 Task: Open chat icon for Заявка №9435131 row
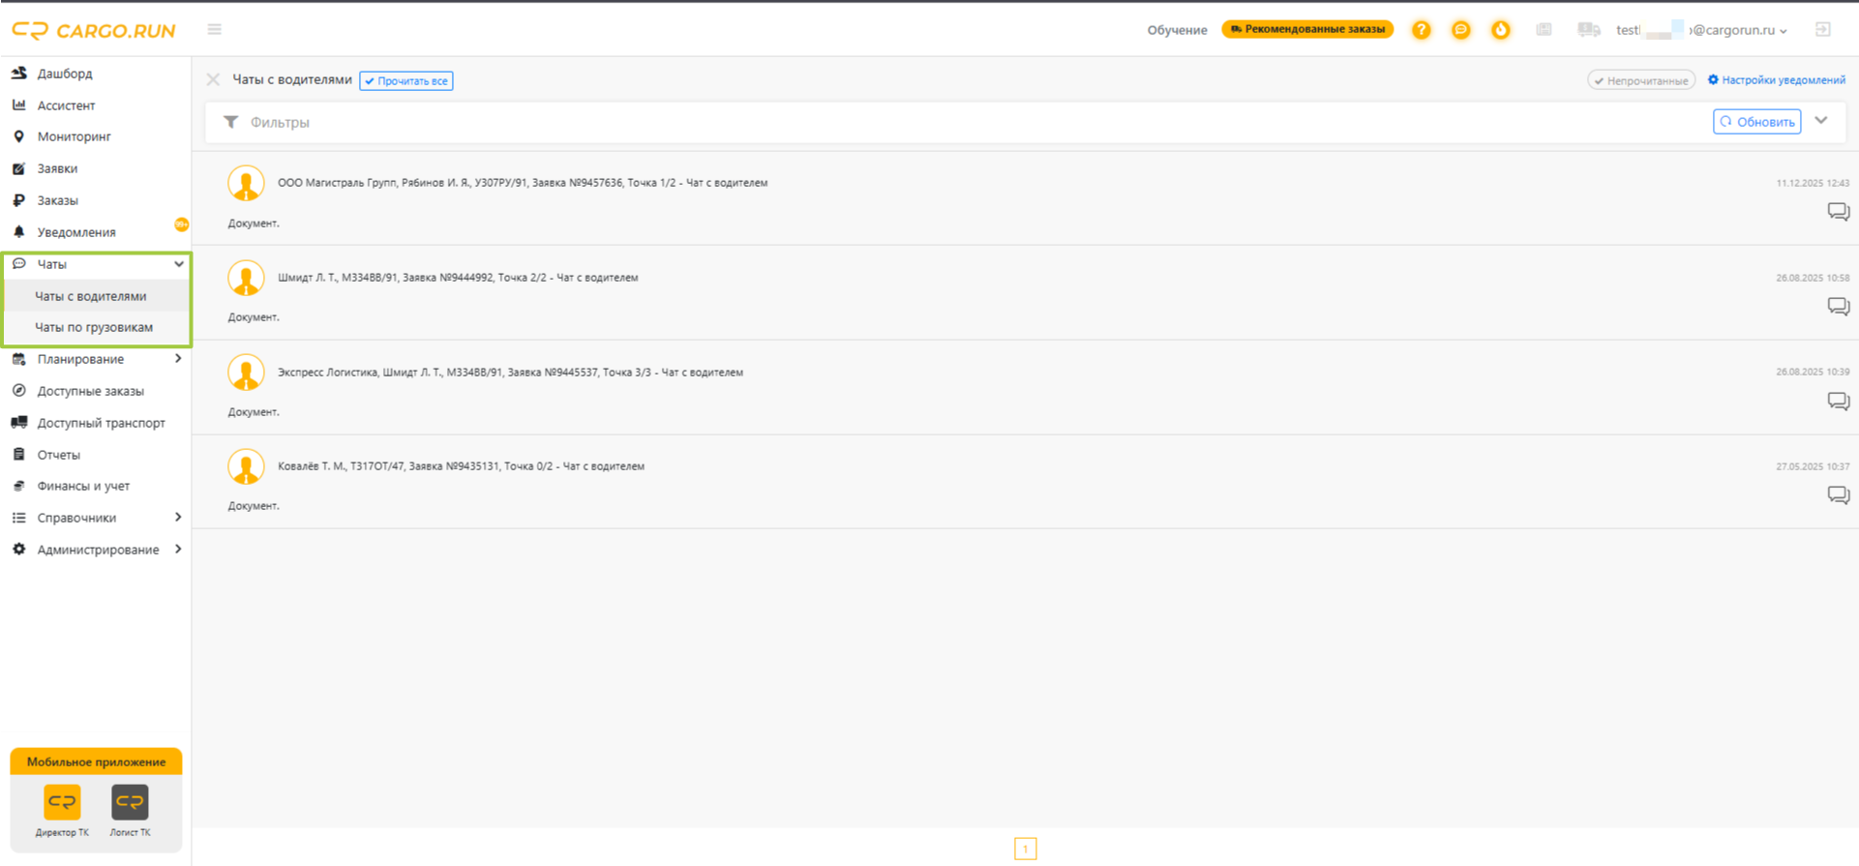[1839, 494]
